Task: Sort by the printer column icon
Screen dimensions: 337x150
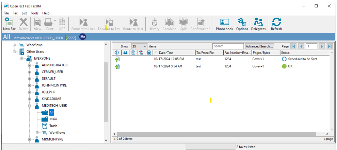Action: (125, 52)
